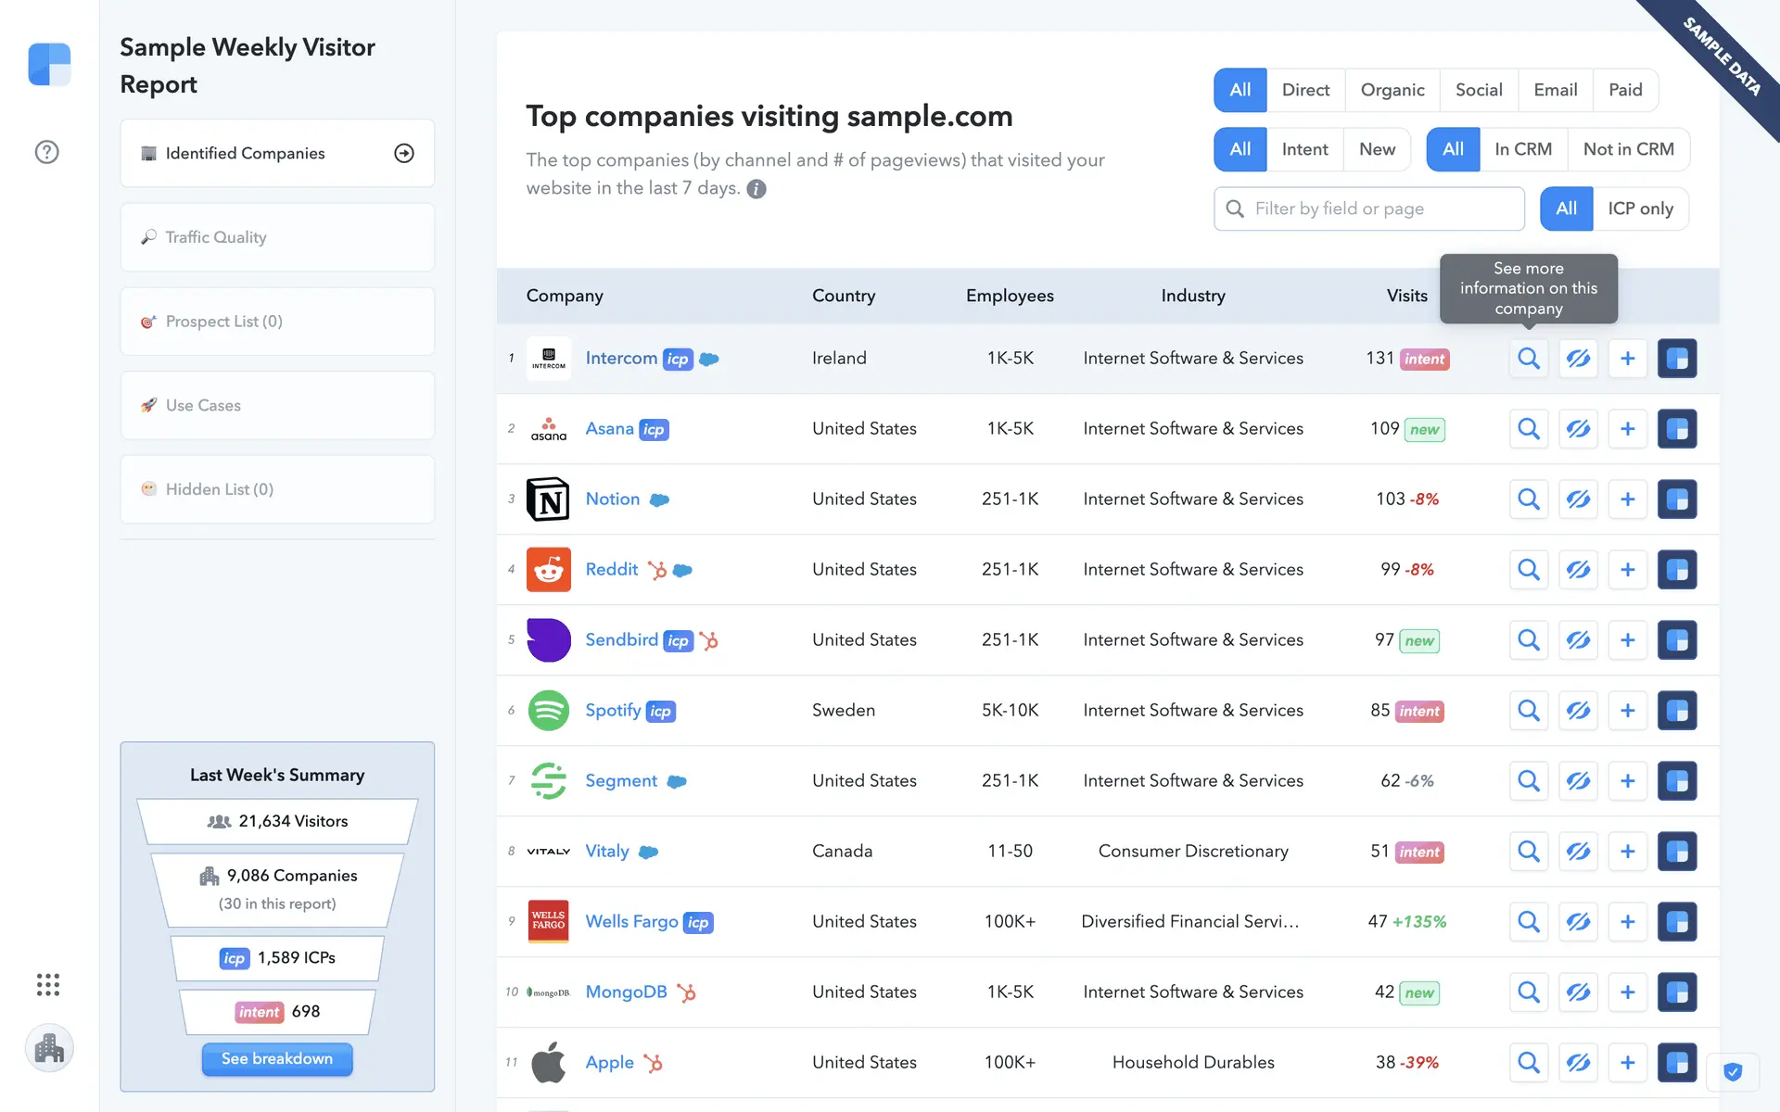The image size is (1780, 1112).
Task: Select the Organic channel tab
Action: click(x=1392, y=90)
